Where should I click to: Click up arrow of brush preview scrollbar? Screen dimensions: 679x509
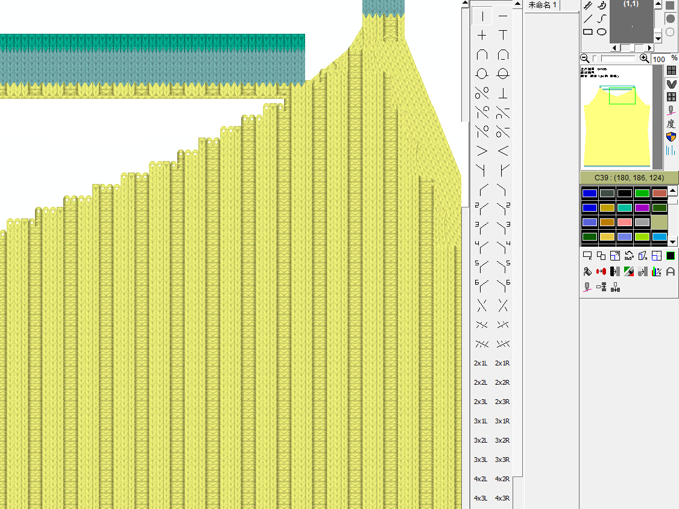pos(658,4)
